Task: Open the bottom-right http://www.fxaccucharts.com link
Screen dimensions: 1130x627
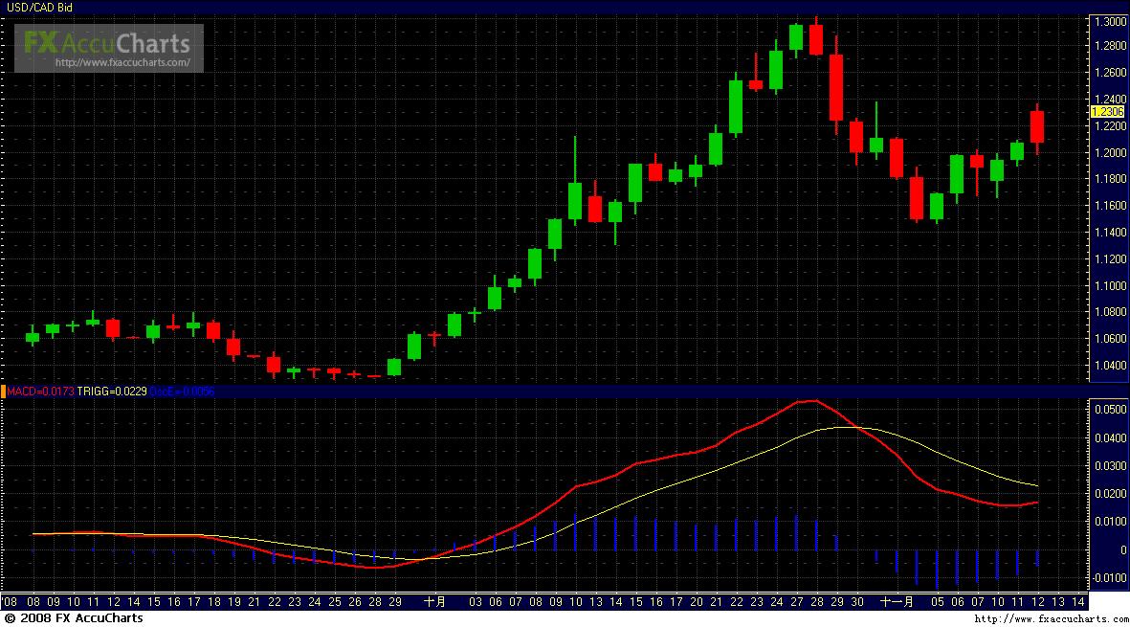Action: point(1051,619)
